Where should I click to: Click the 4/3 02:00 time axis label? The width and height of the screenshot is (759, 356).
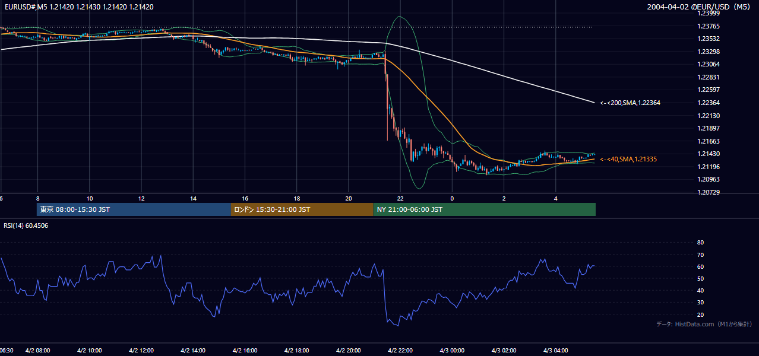coord(504,351)
